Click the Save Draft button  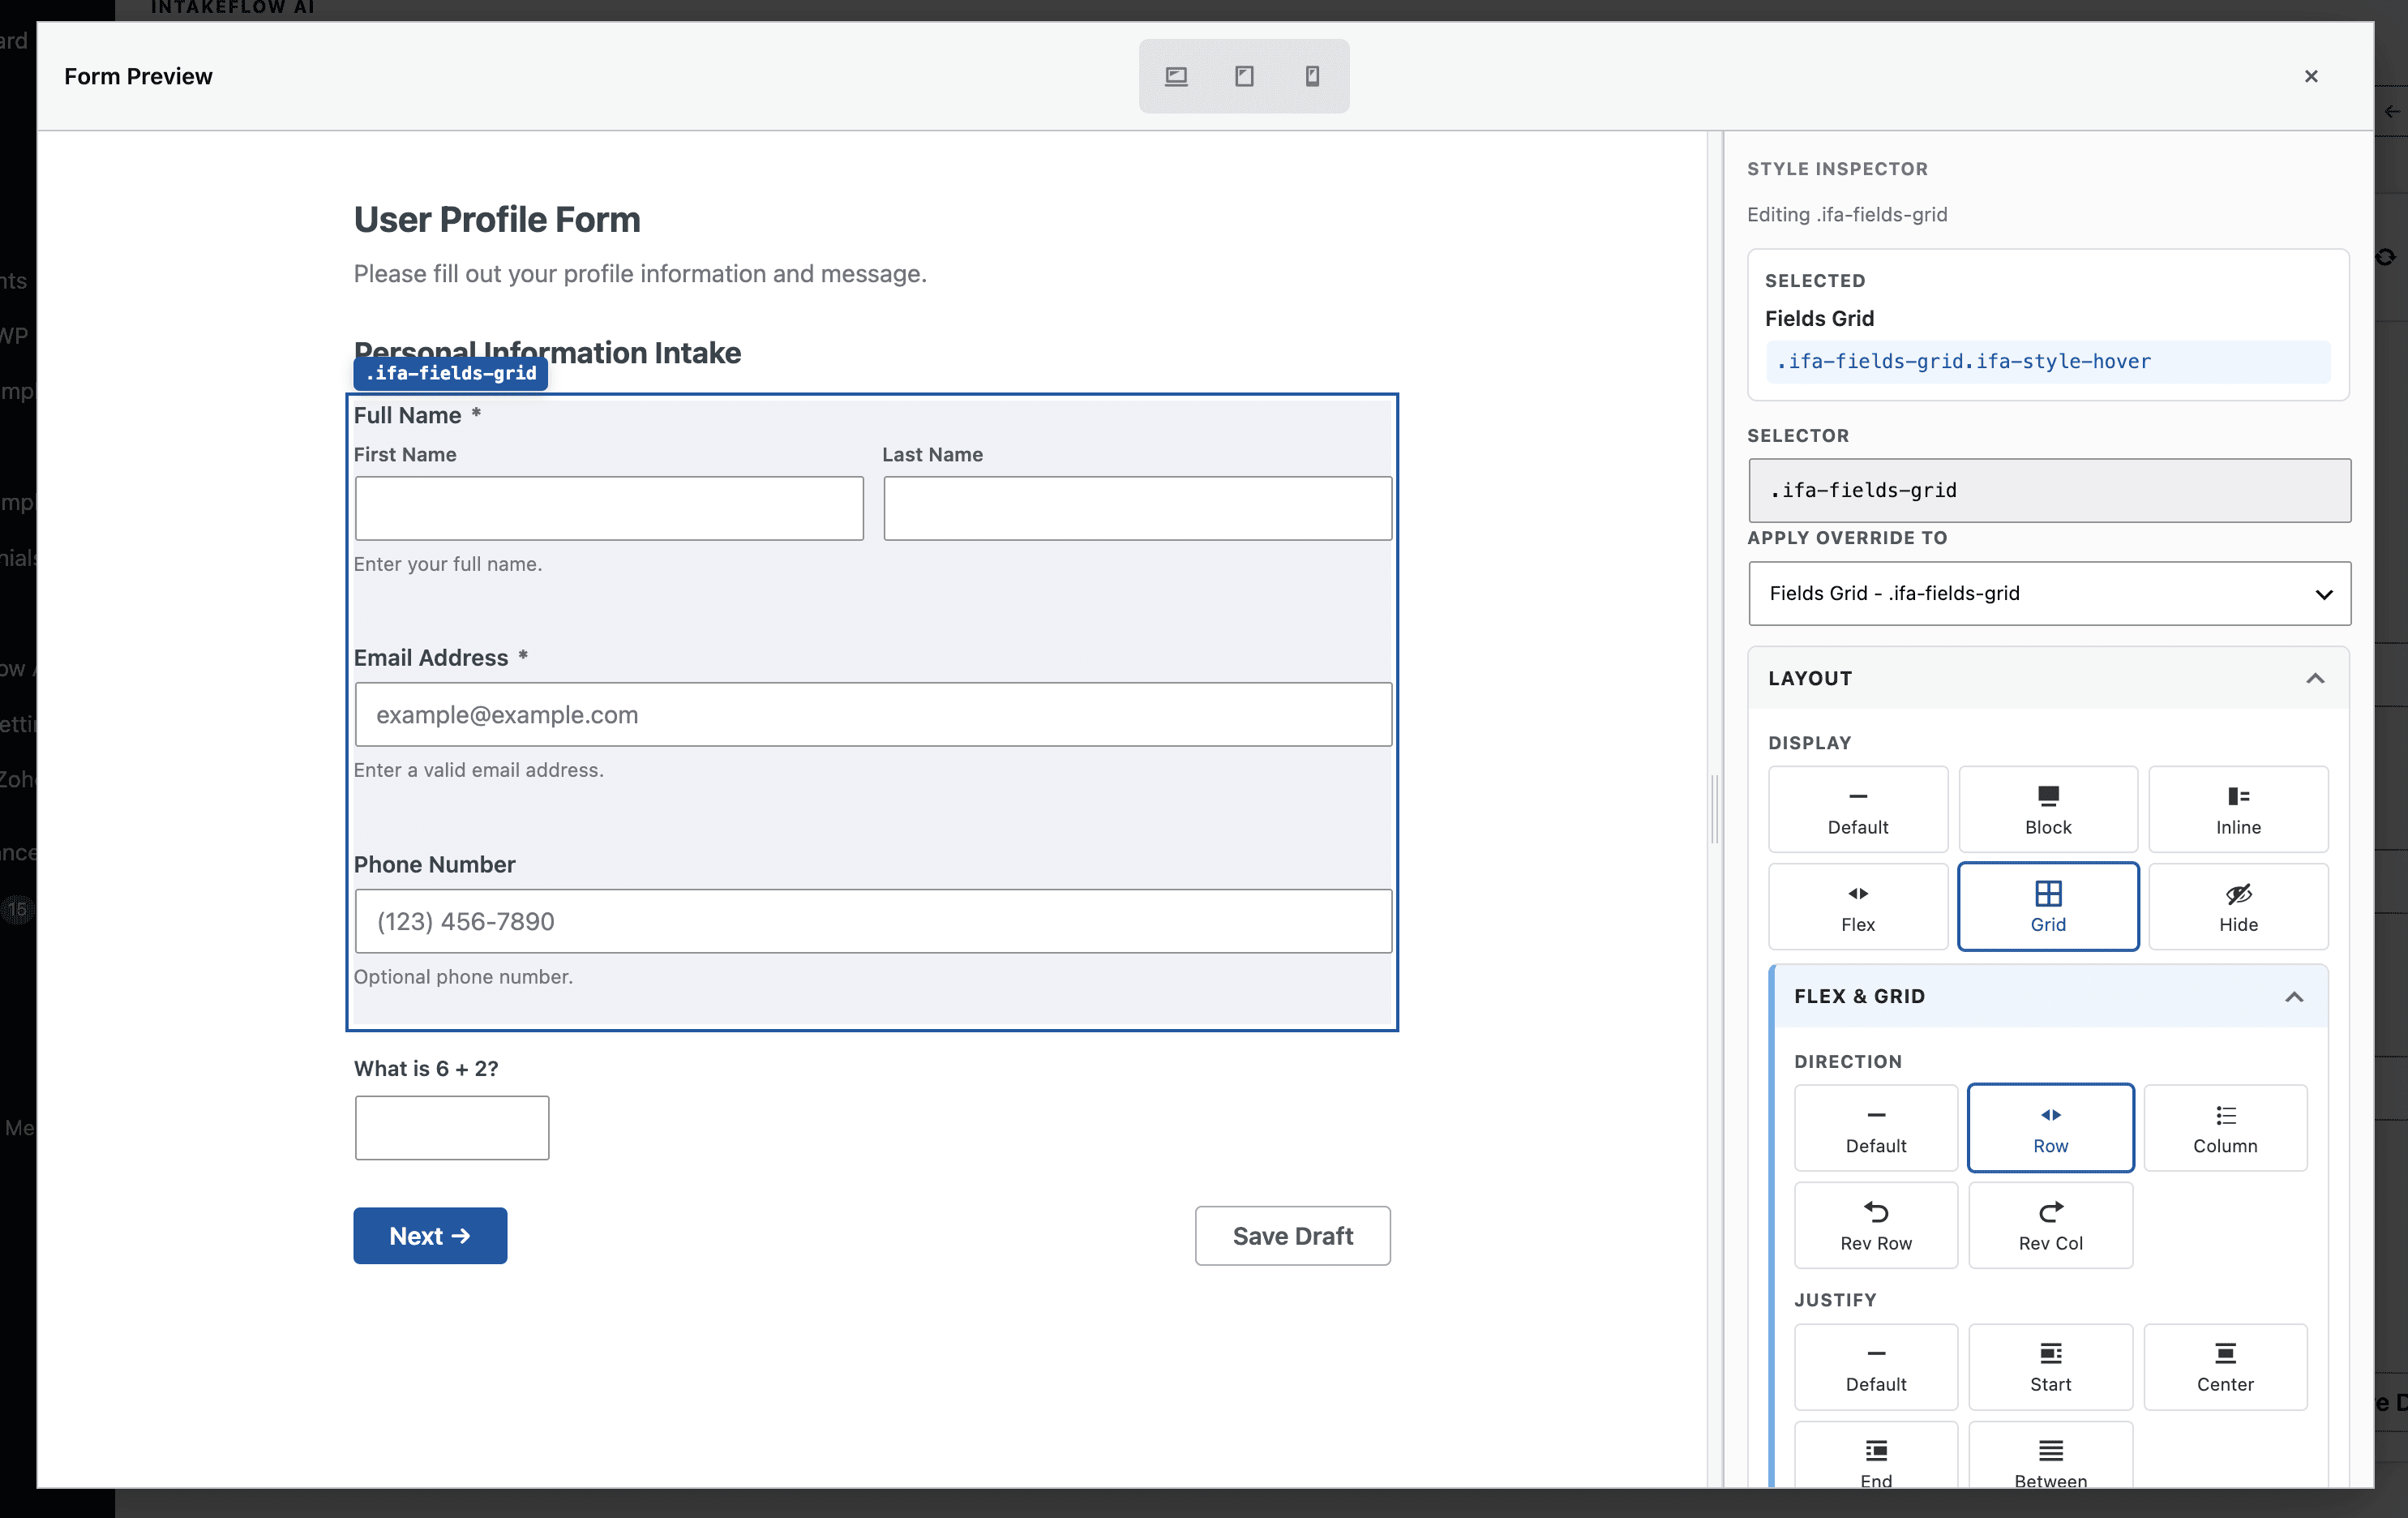(x=1292, y=1235)
